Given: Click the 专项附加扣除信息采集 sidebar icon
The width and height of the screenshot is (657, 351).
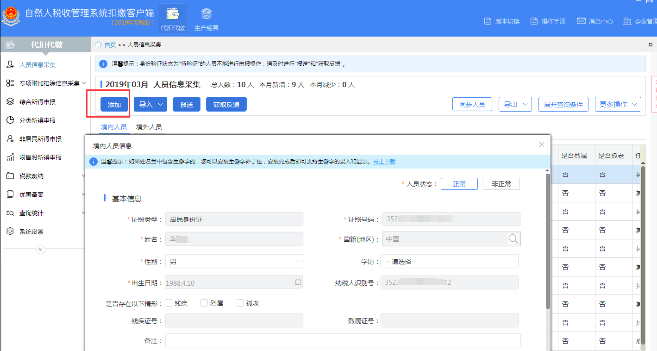Looking at the screenshot, I should [10, 83].
